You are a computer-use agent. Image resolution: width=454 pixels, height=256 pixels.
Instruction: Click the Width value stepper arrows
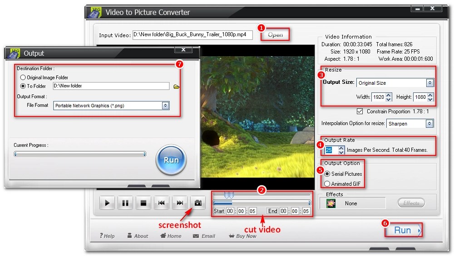tap(389, 97)
